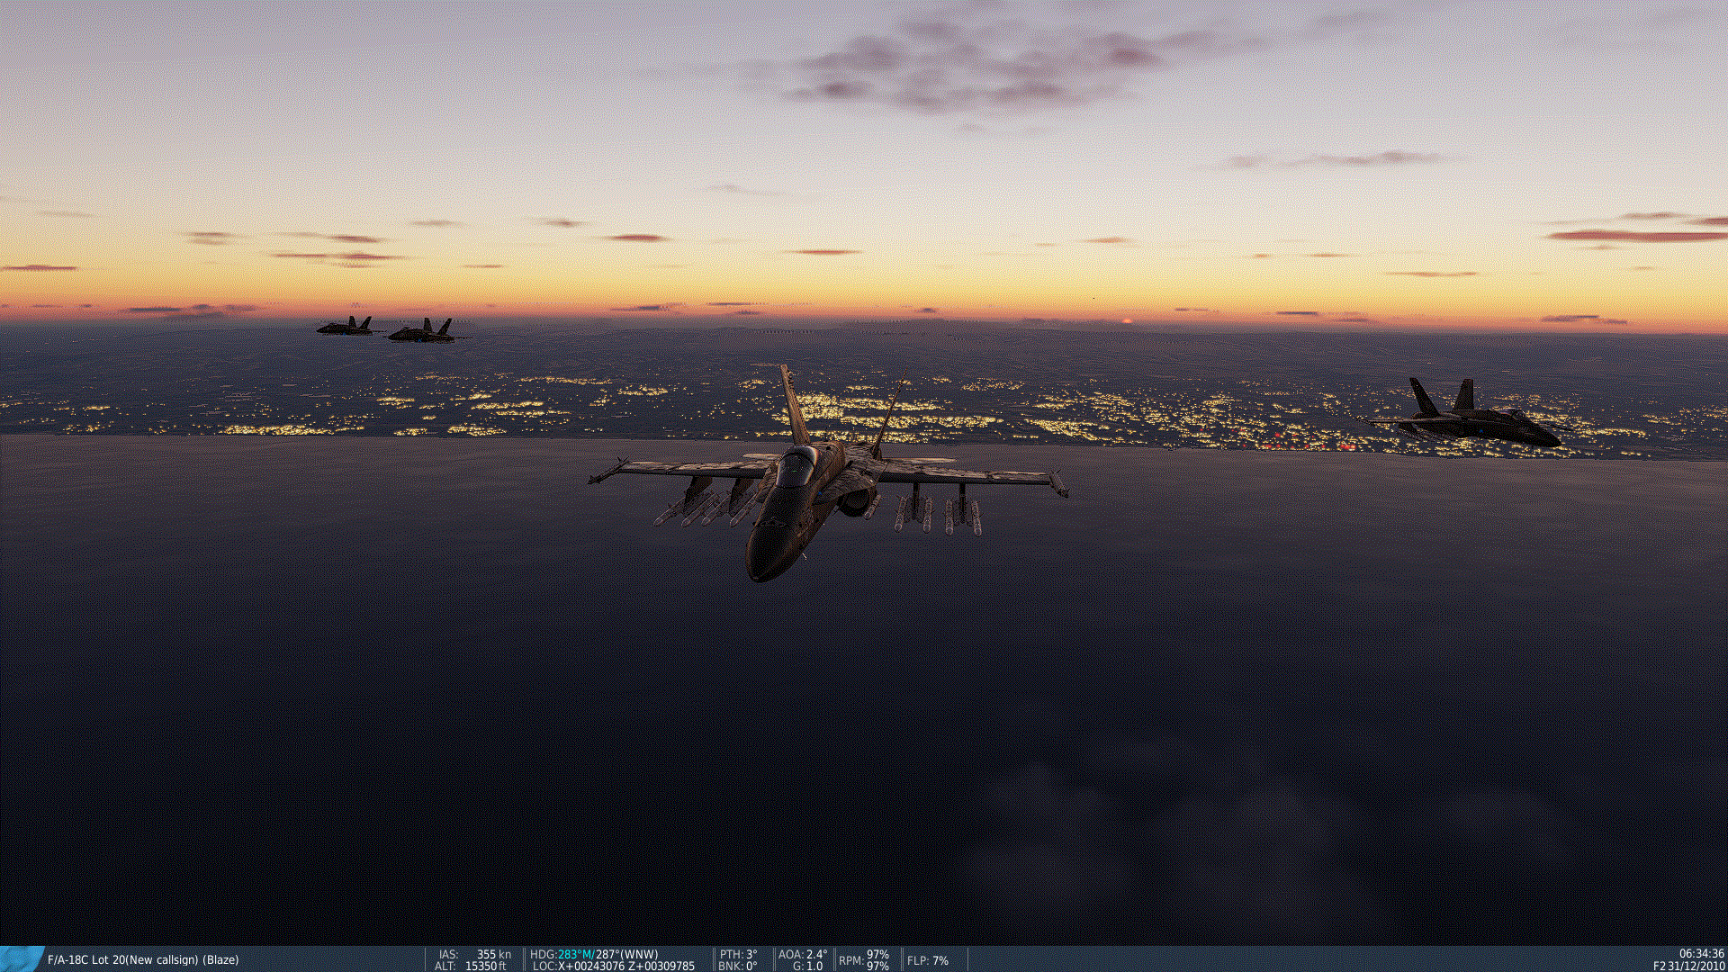Click the LOC coordinates readout
Image resolution: width=1728 pixels, height=972 pixels.
(x=613, y=966)
